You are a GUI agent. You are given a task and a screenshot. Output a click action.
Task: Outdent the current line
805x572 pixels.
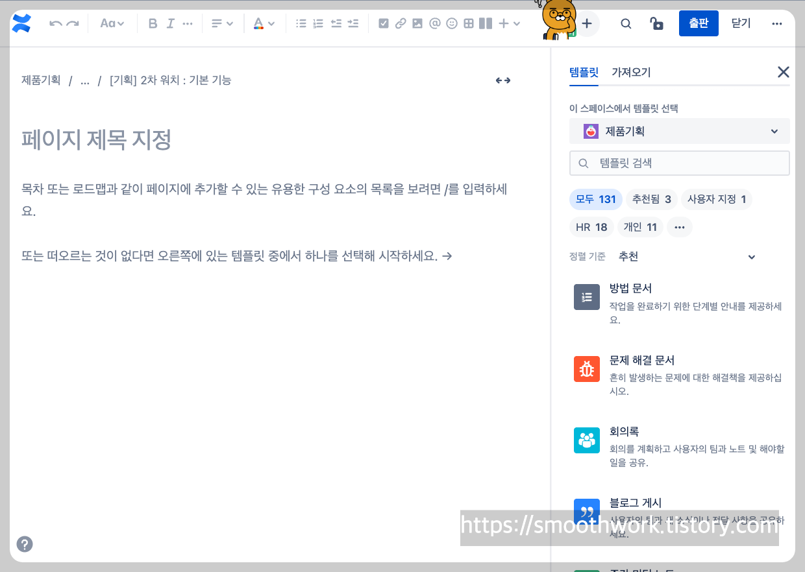336,23
